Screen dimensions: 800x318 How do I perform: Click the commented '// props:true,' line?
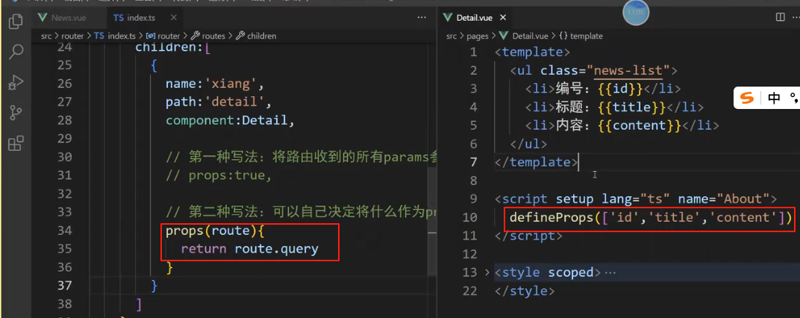pos(218,175)
